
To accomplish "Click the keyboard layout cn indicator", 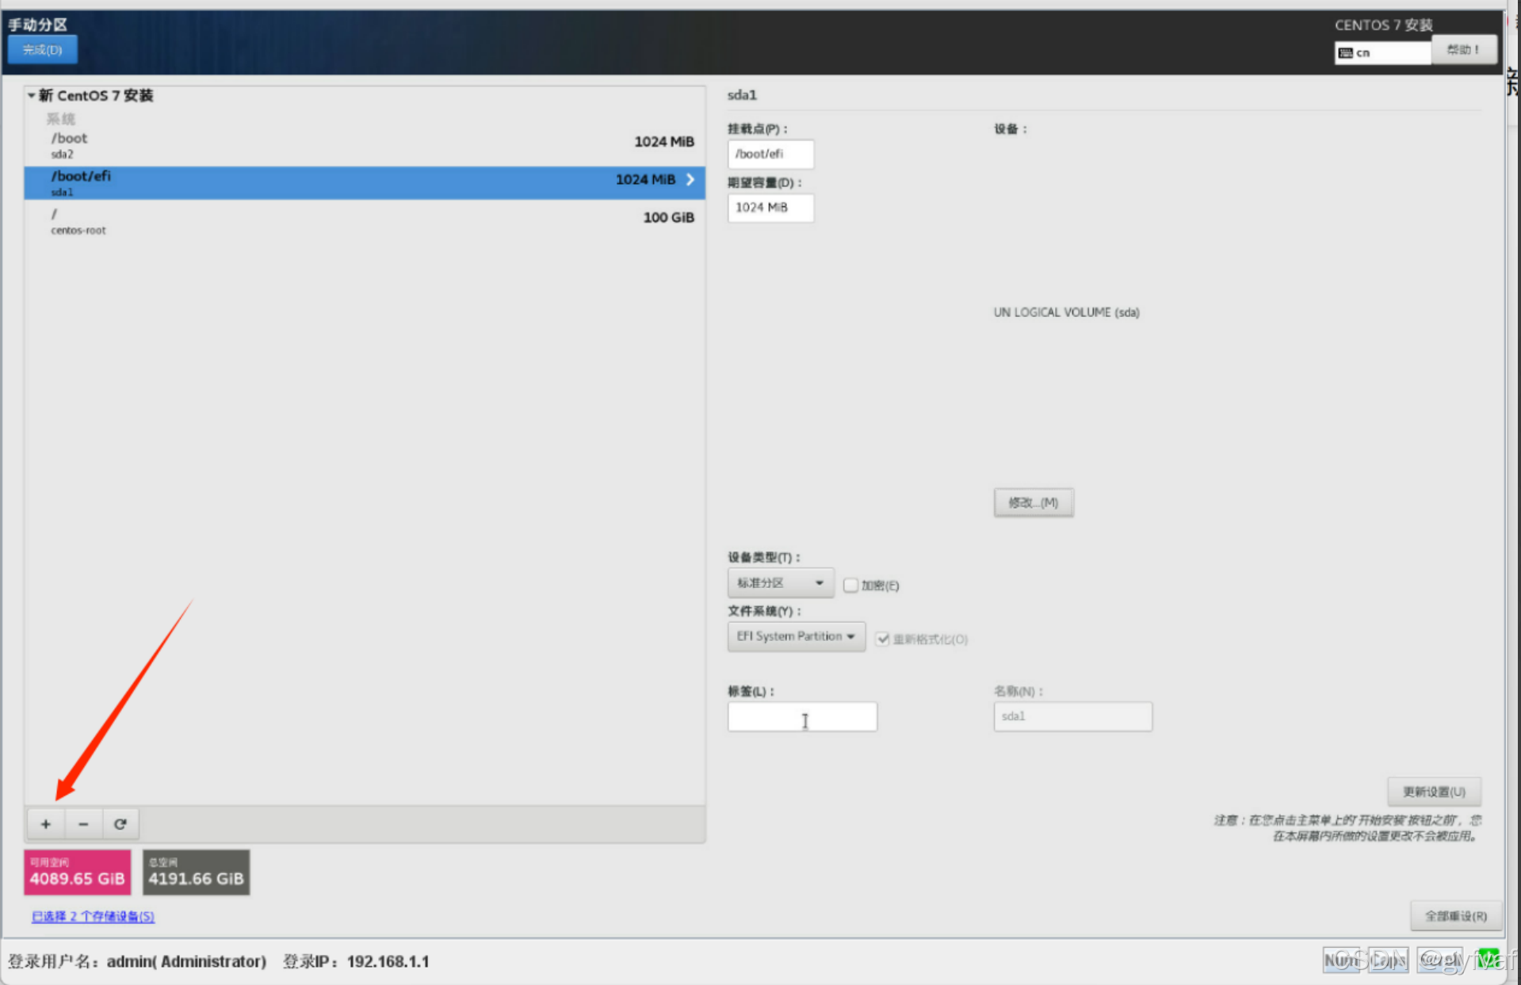I will pos(1382,52).
